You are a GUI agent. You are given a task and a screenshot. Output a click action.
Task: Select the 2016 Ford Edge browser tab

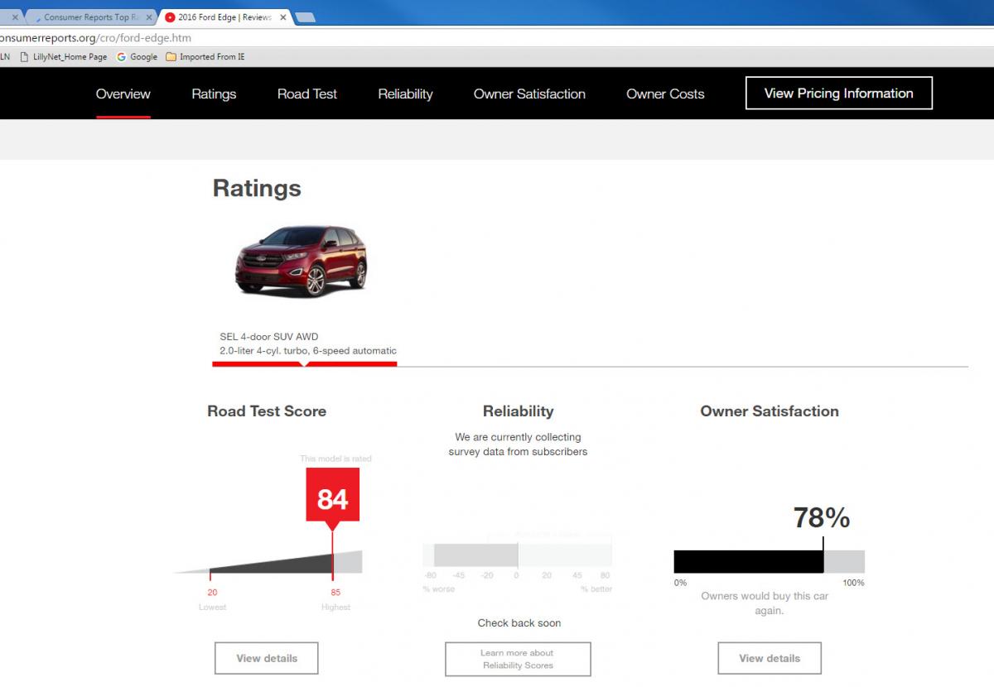click(225, 17)
